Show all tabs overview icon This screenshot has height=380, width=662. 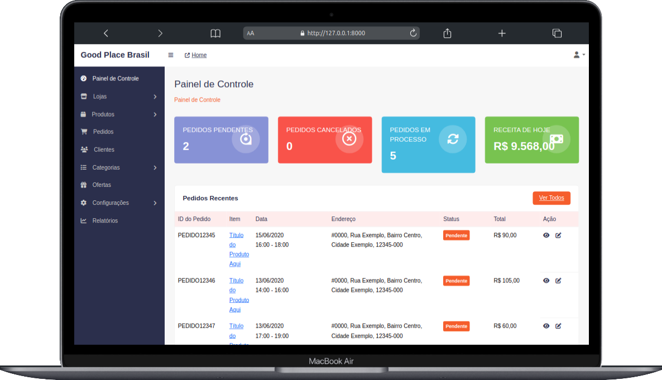(557, 33)
